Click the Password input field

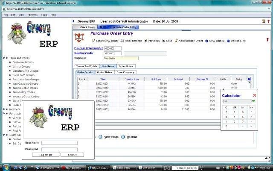[60, 149]
